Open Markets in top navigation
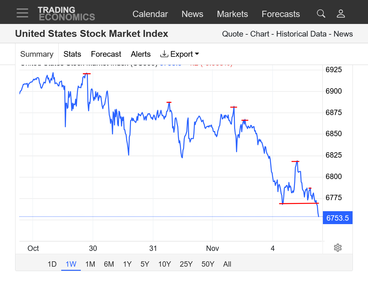The width and height of the screenshot is (368, 284). [x=233, y=14]
